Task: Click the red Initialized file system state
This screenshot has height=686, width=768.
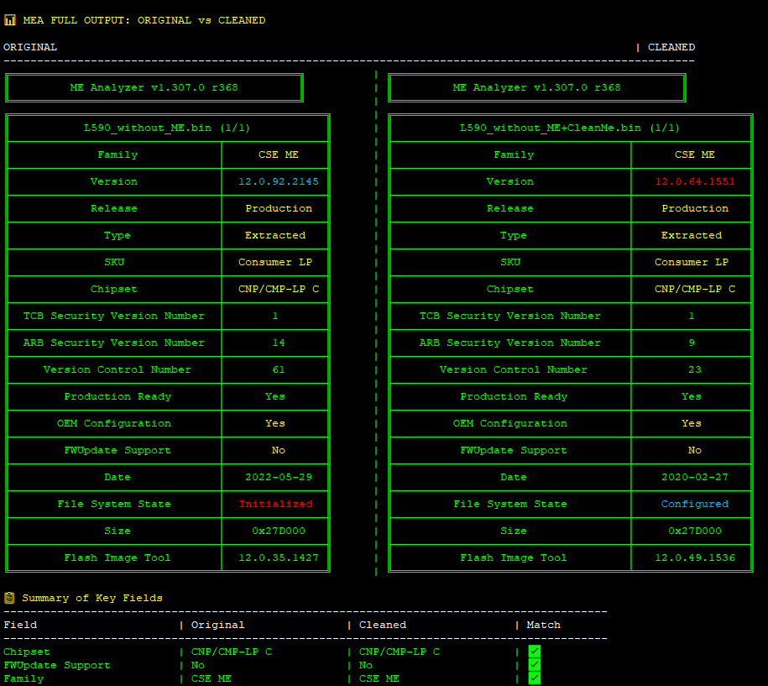Action: coord(275,504)
